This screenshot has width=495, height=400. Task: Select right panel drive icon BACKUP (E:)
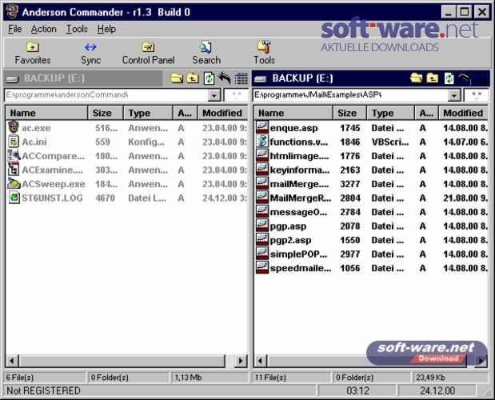pyautogui.click(x=261, y=79)
